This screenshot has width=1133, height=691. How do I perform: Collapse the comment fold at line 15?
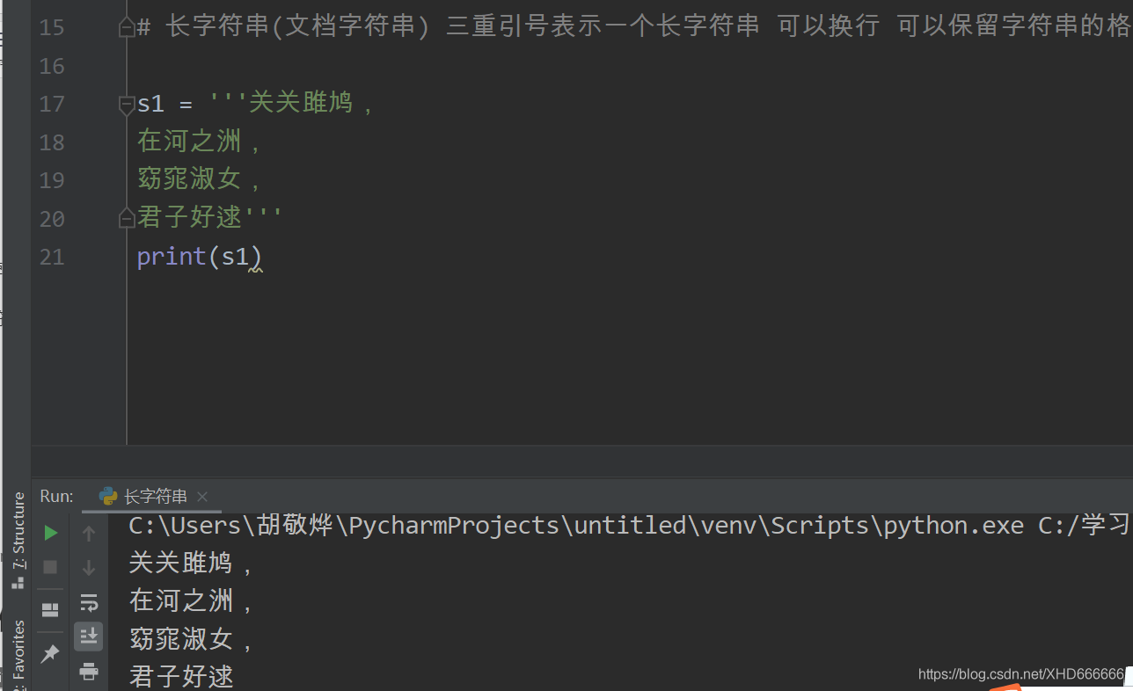coord(127,27)
